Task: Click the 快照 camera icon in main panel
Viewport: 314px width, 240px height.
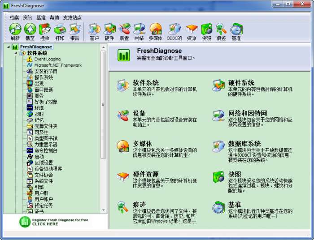Action: click(x=218, y=177)
